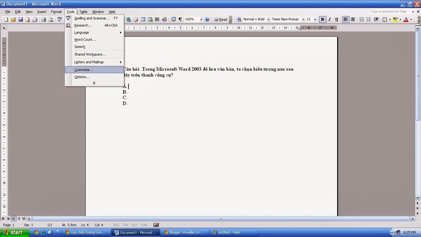Click Internet Explorer quick launch icon
The image size is (421, 237).
(43, 232)
